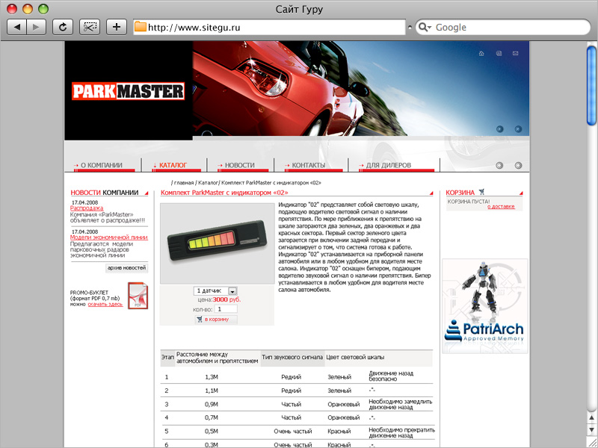Click the 'кол-во' quantity input field

226,309
